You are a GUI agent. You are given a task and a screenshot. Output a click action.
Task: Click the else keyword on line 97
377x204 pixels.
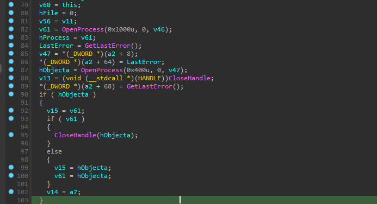tap(54, 151)
